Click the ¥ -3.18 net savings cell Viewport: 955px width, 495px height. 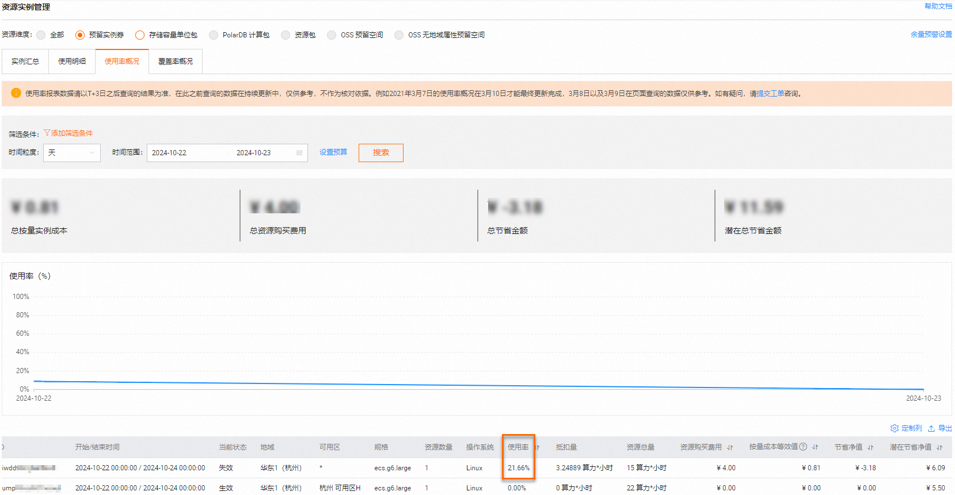tap(866, 468)
